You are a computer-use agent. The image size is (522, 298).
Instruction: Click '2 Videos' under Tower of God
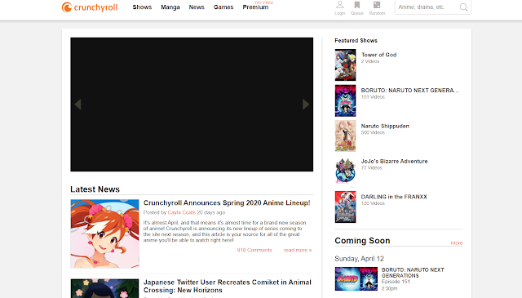pos(370,61)
